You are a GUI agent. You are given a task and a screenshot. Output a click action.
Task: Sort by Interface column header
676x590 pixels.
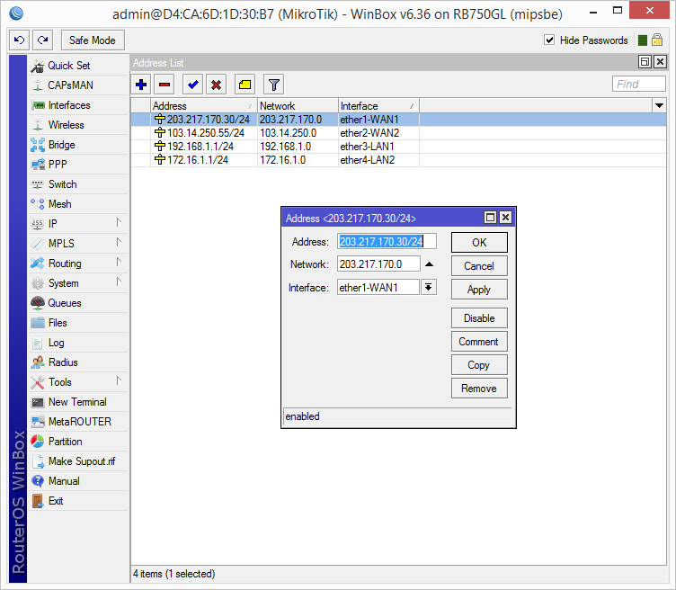click(378, 105)
